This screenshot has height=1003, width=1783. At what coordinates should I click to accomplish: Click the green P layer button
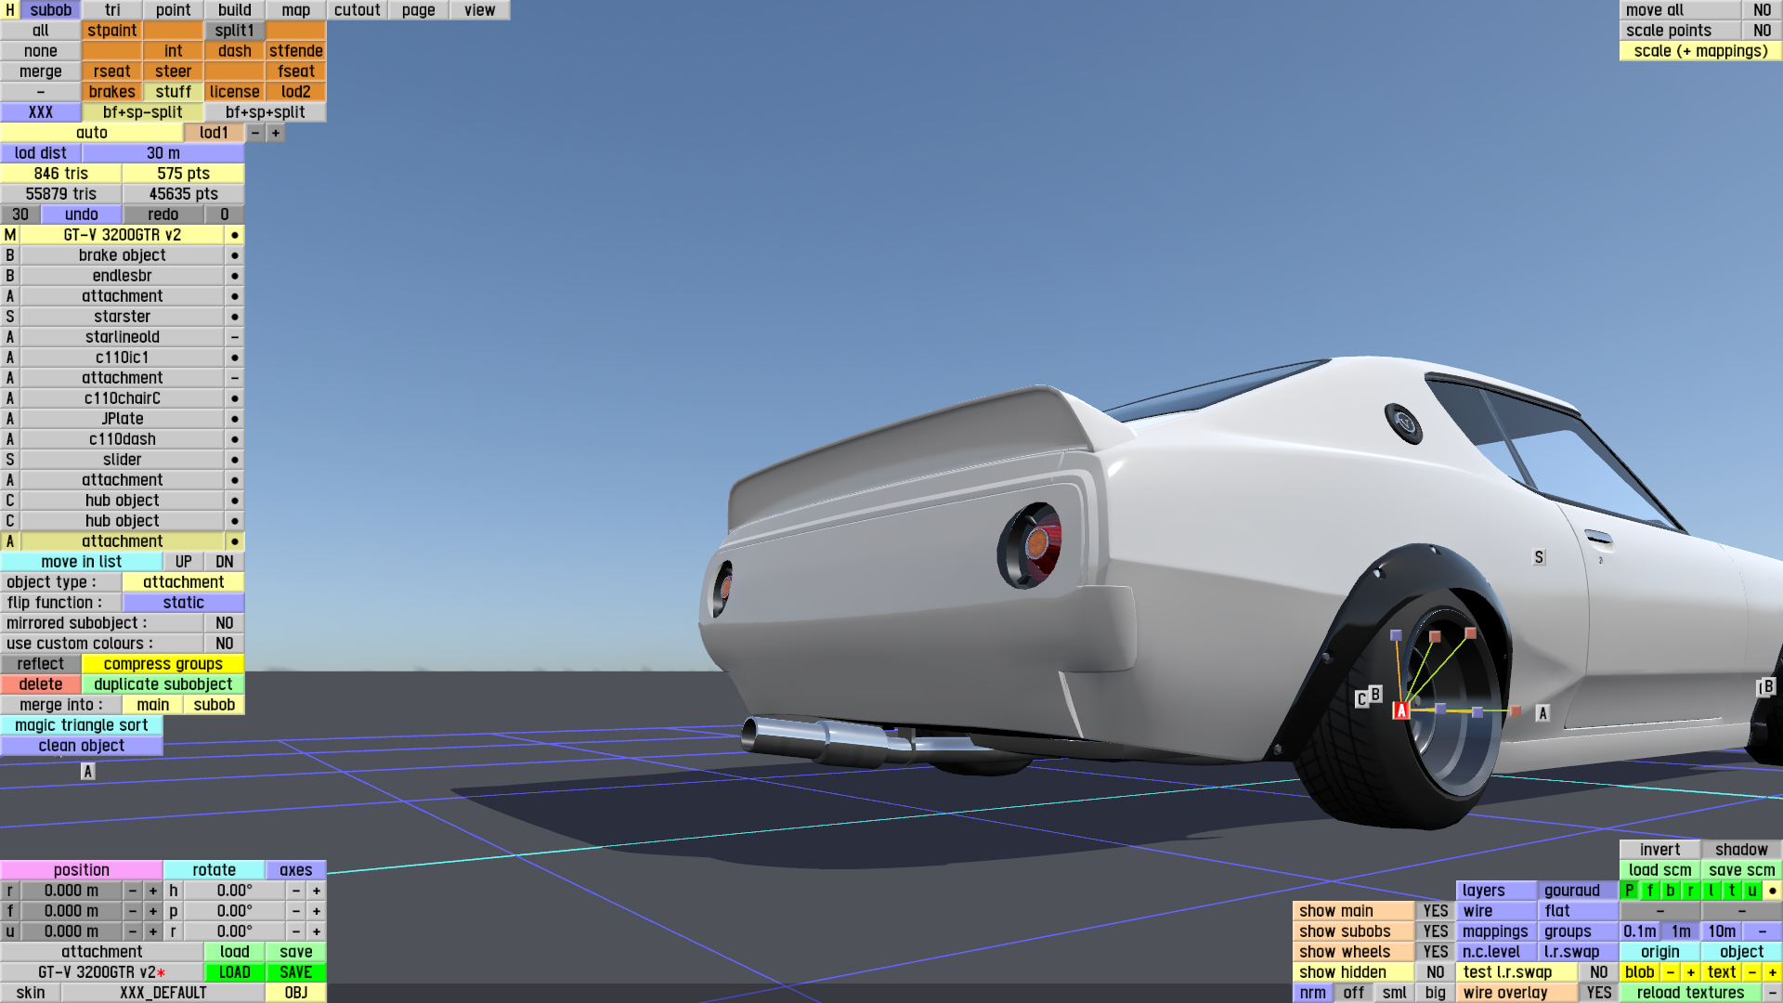tap(1629, 891)
